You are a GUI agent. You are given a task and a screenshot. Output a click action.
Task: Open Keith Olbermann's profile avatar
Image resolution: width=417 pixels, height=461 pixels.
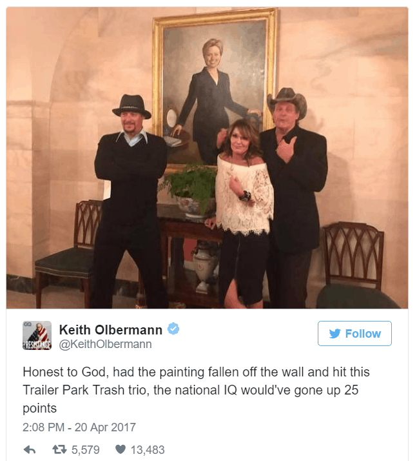point(37,336)
